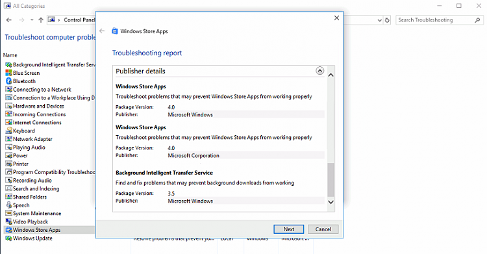Click the Keyboard troubleshooter icon
Viewport: 487px width, 254px height.
[x=8, y=131]
